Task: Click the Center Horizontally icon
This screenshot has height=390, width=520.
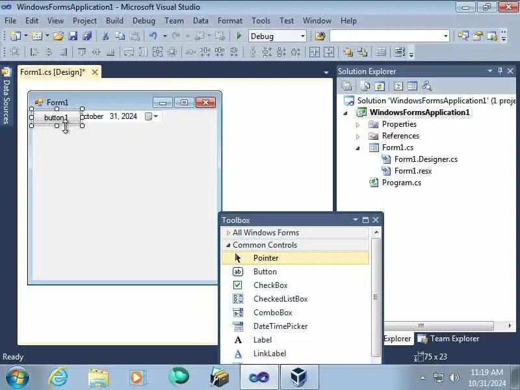Action: click(x=315, y=52)
